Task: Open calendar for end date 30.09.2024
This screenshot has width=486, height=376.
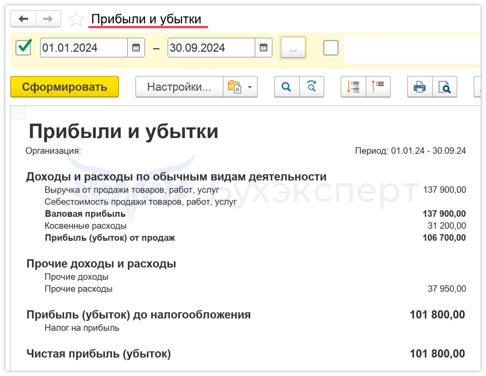Action: pyautogui.click(x=263, y=48)
